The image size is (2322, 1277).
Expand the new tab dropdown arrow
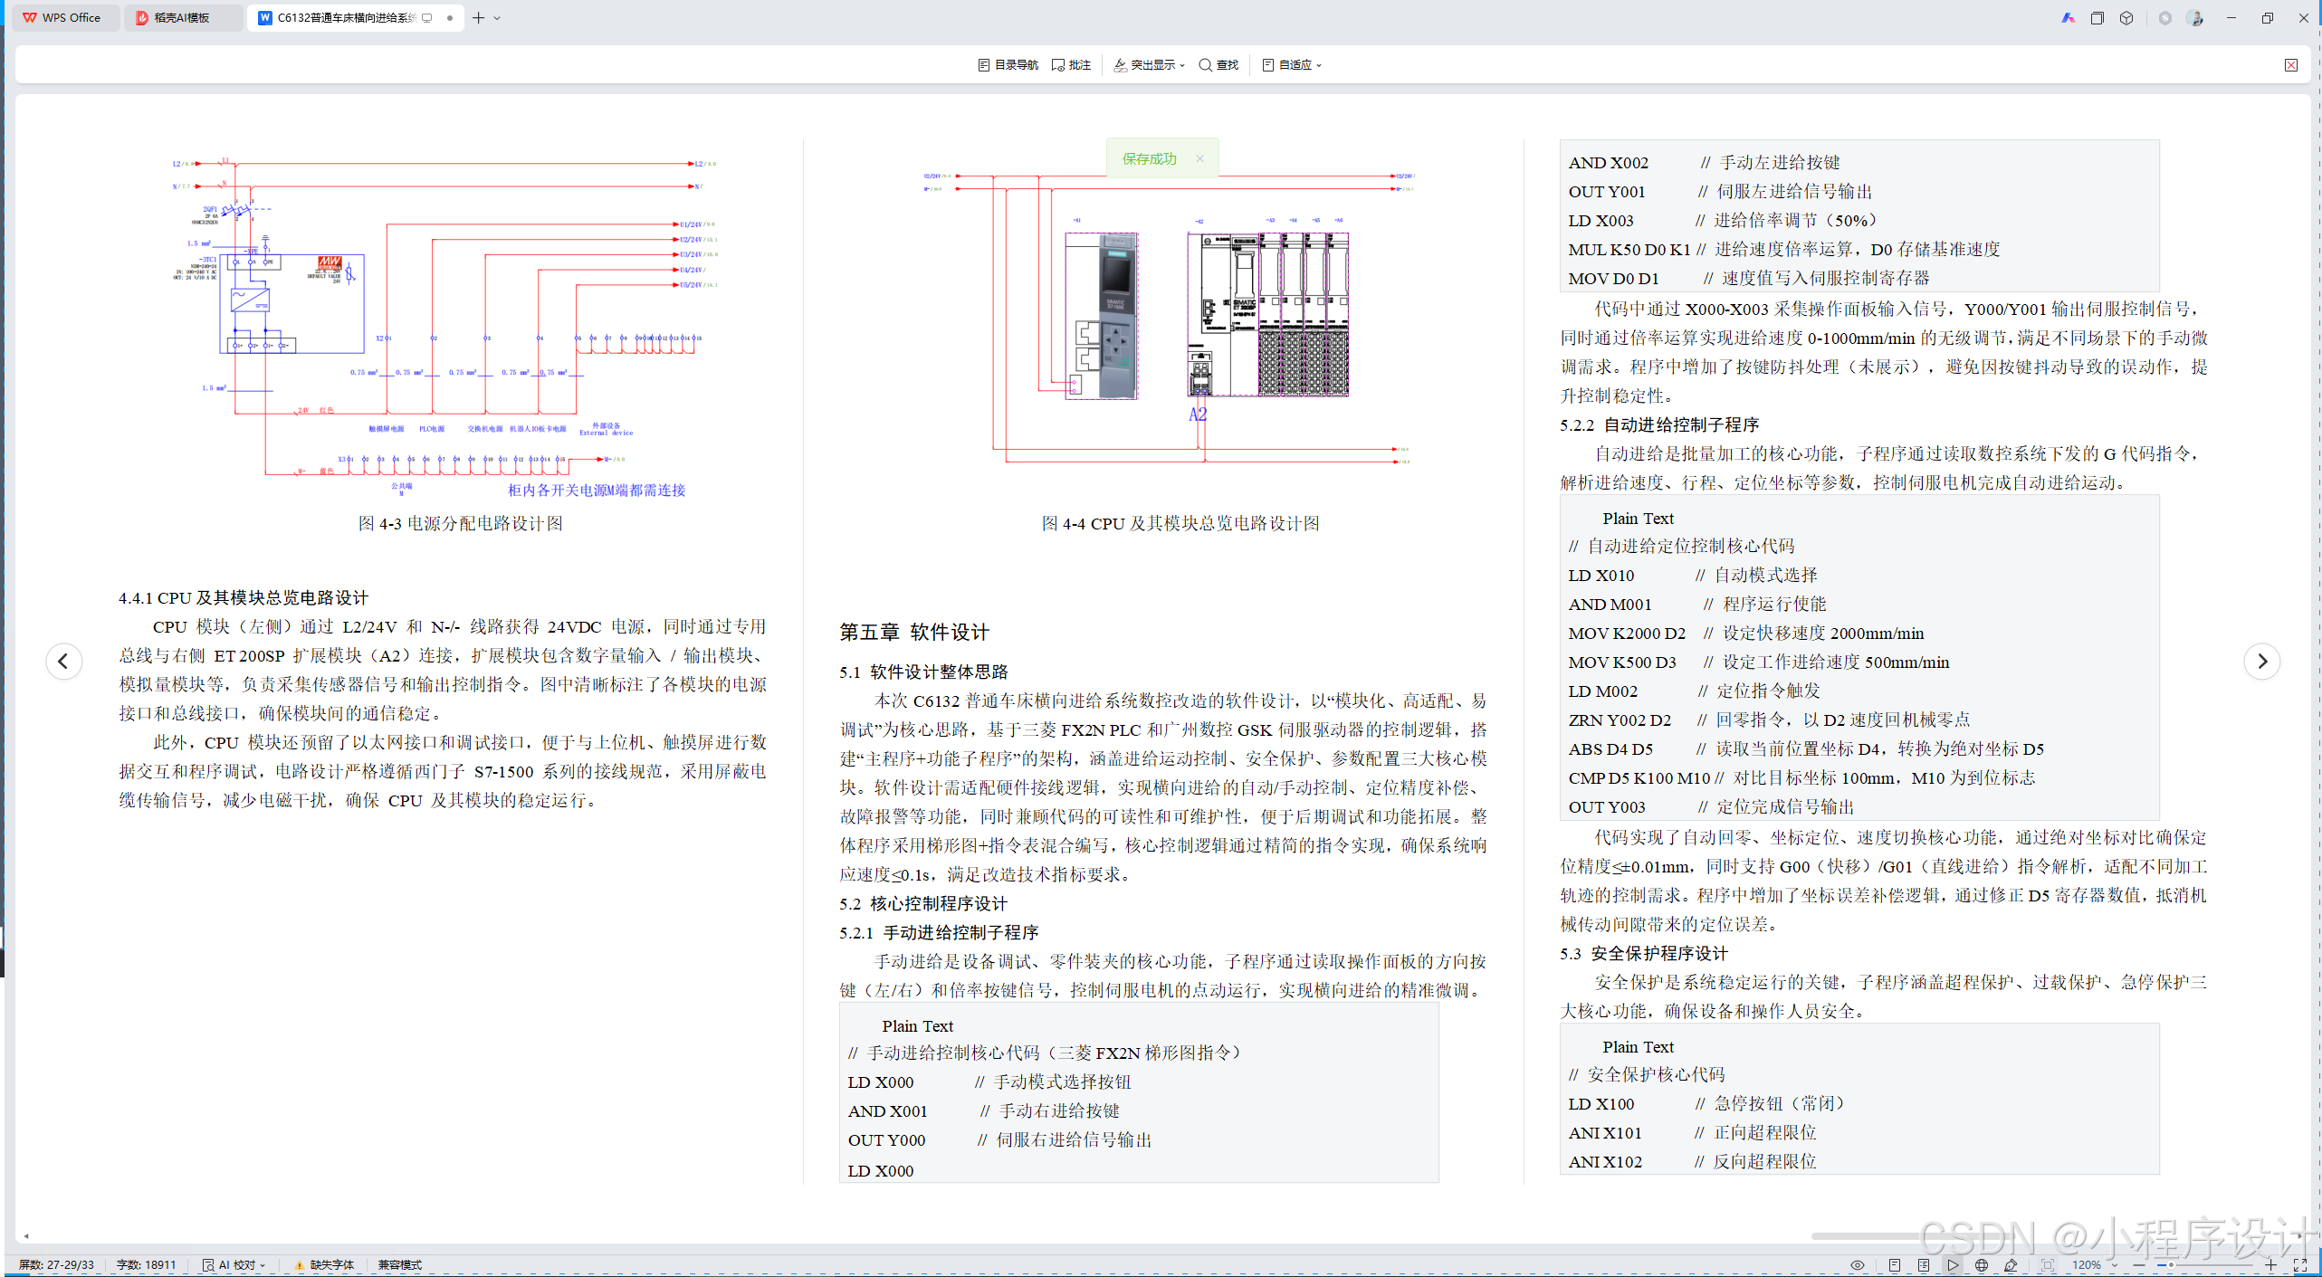497,18
